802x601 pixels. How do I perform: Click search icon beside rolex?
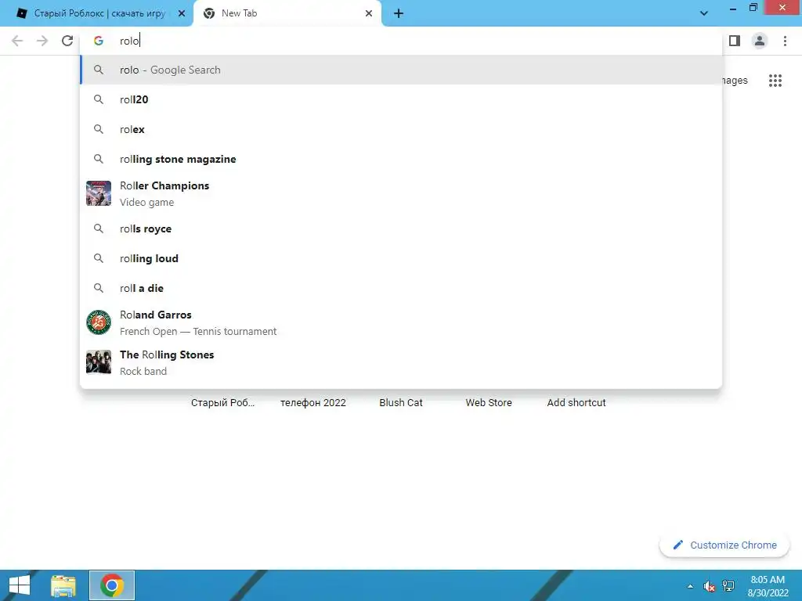[x=99, y=129]
